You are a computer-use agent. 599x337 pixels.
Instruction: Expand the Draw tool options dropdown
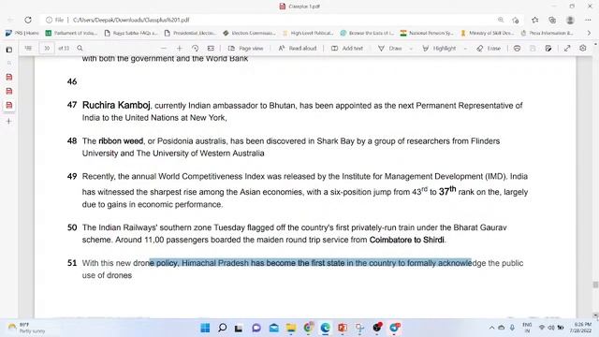[411, 49]
